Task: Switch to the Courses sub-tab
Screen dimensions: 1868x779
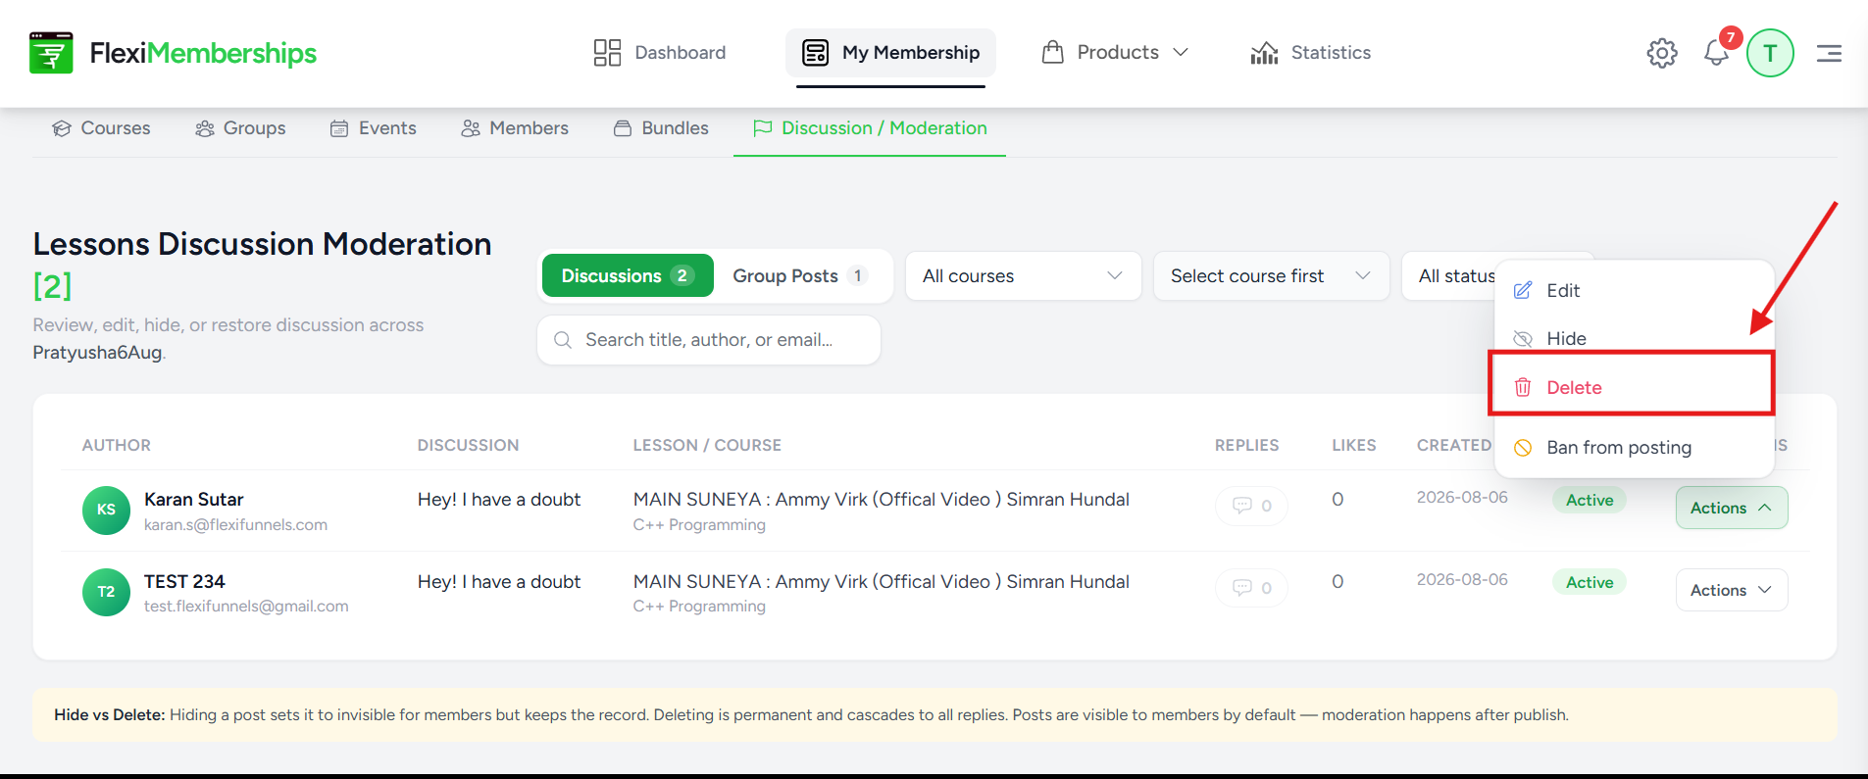Action: [x=102, y=128]
